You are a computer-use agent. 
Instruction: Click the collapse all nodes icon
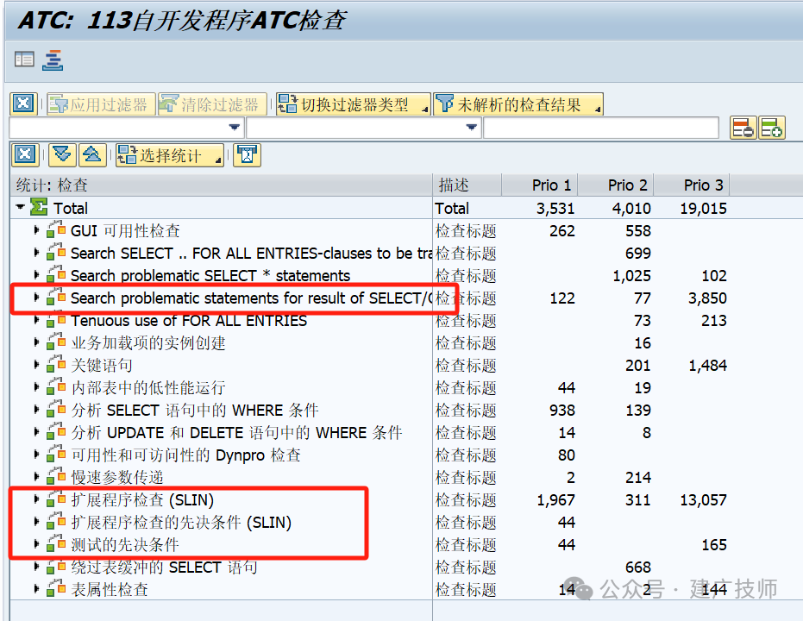pyautogui.click(x=92, y=154)
